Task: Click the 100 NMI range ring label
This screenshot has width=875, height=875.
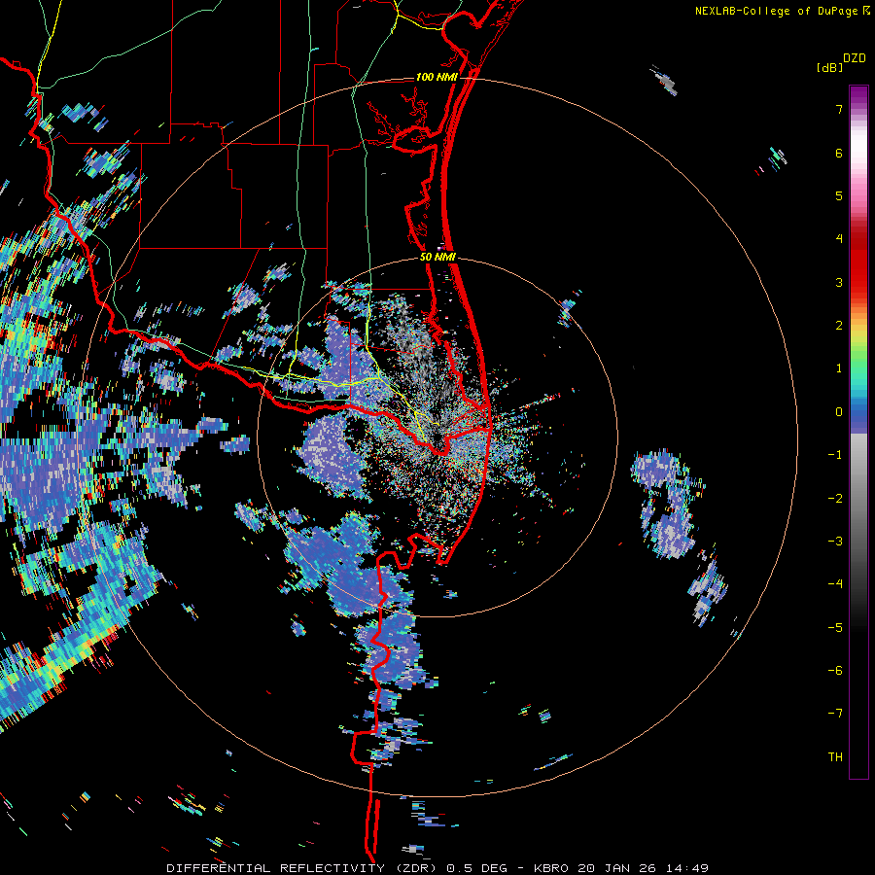Action: pos(437,77)
